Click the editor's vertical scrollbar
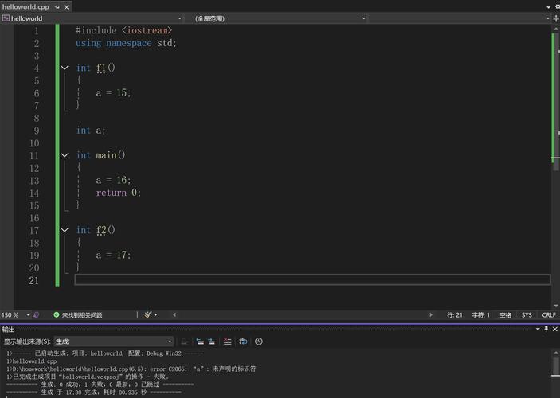 click(555, 159)
